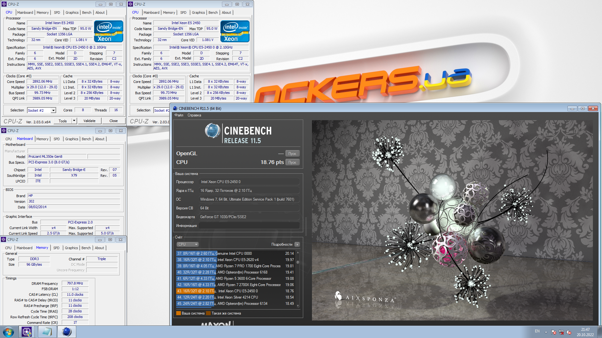Open About tab in Memory CPU-Z window

pos(99,248)
